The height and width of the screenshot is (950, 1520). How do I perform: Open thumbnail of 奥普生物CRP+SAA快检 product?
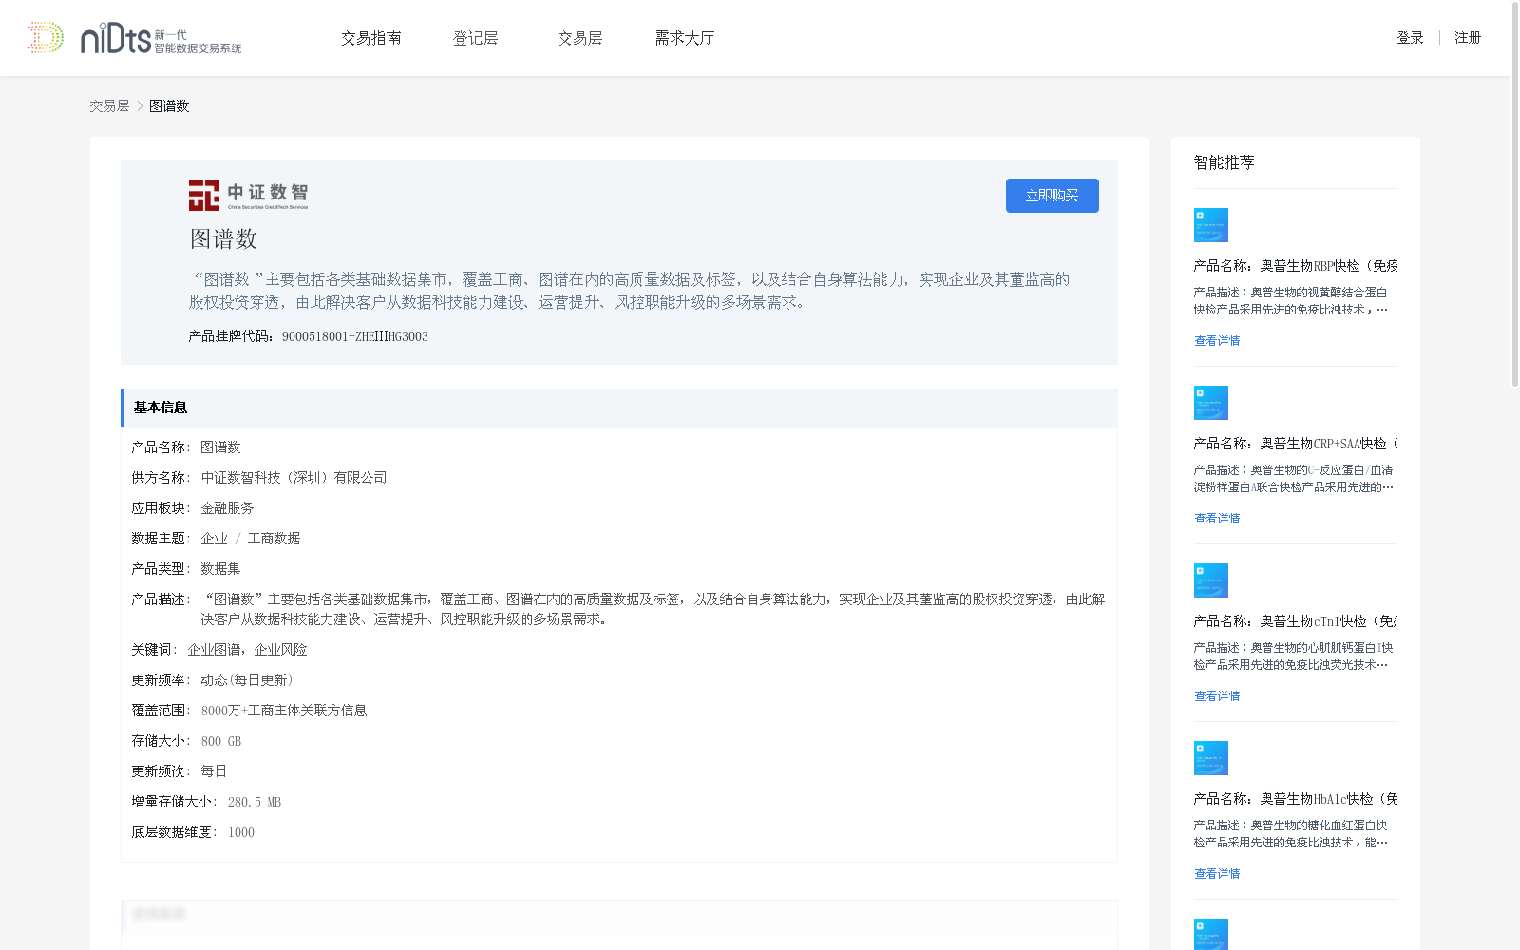pos(1211,403)
